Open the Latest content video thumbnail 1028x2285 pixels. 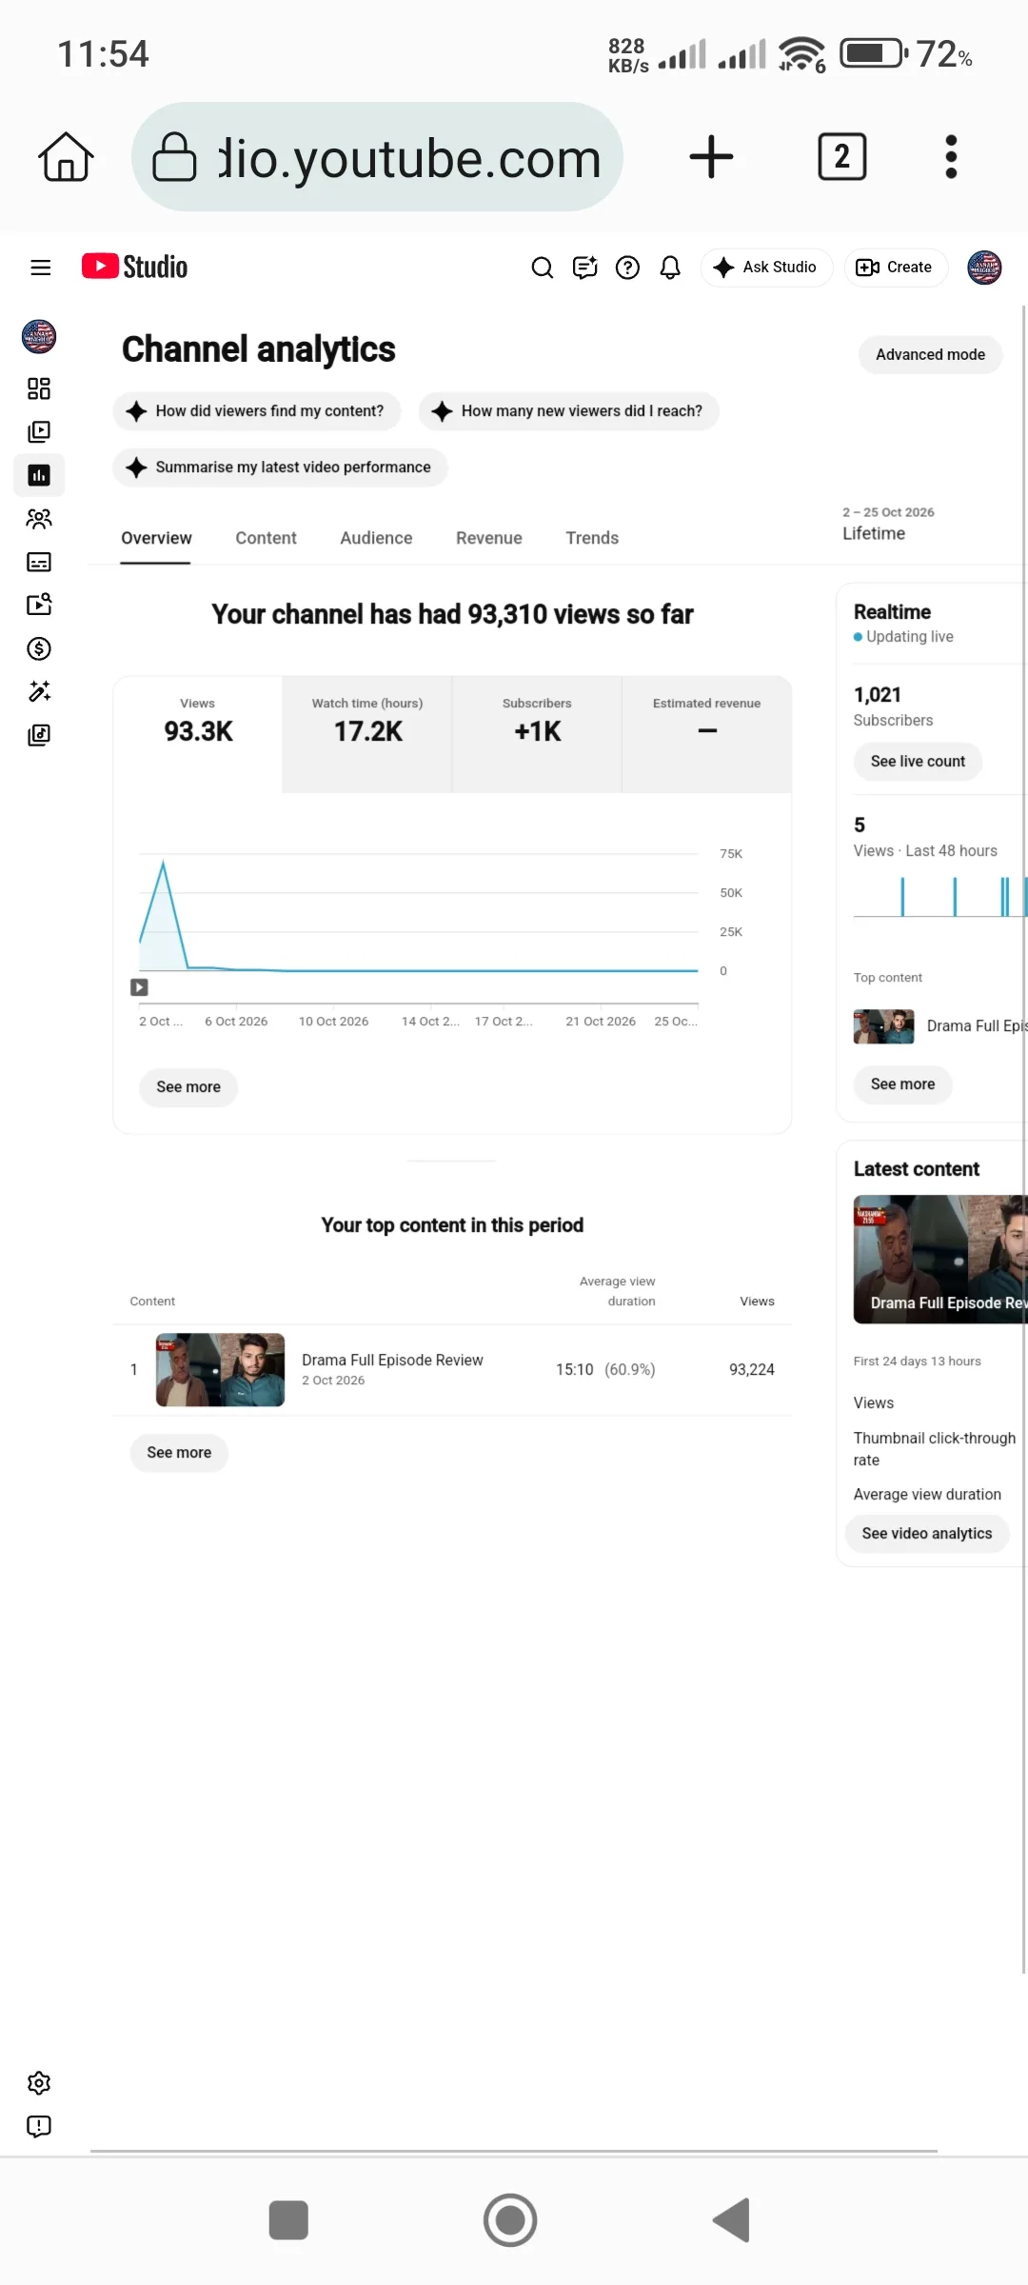tap(940, 1259)
